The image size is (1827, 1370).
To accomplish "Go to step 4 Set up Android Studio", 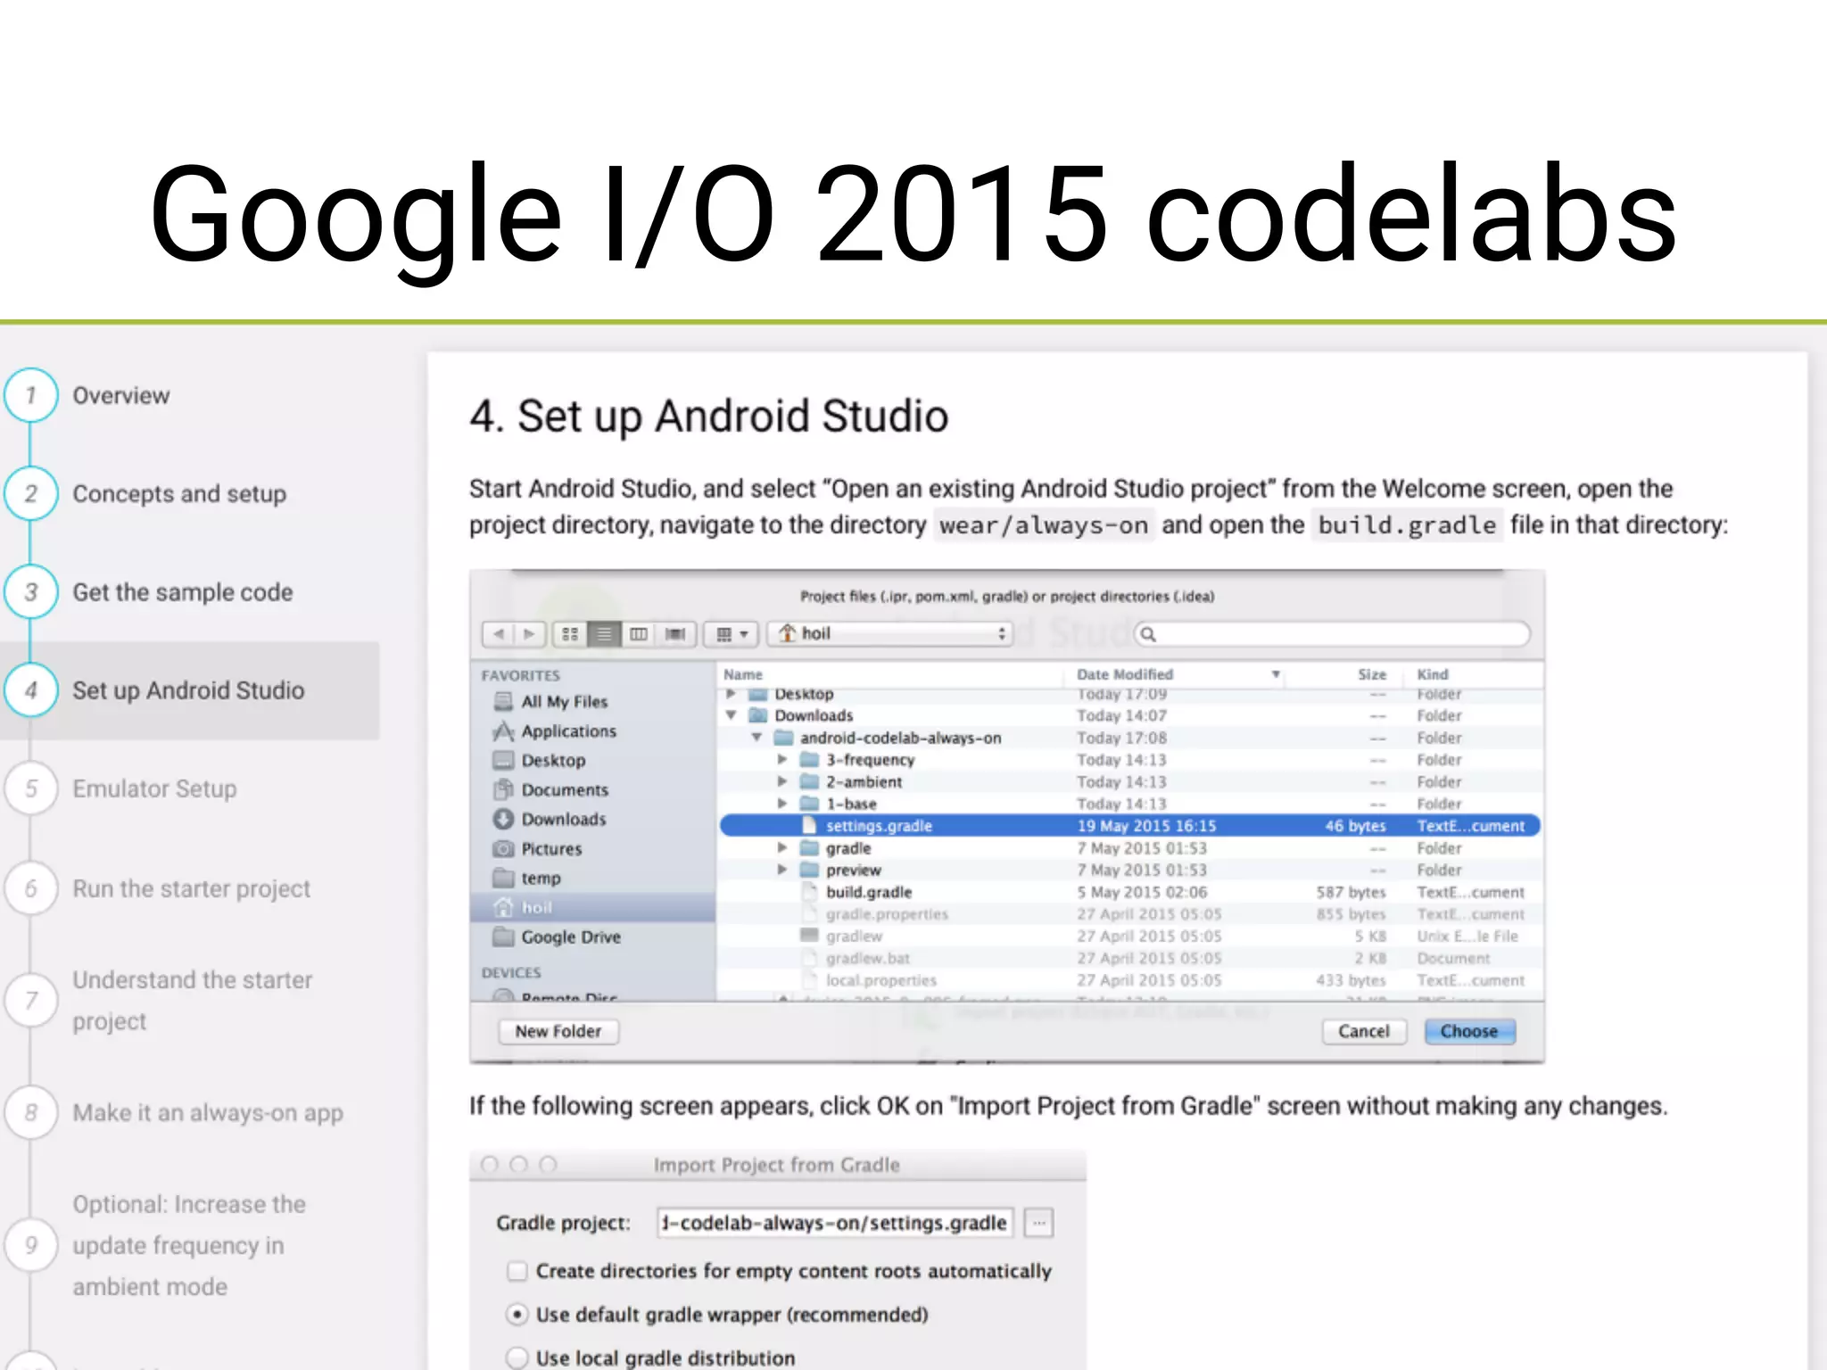I will (189, 690).
